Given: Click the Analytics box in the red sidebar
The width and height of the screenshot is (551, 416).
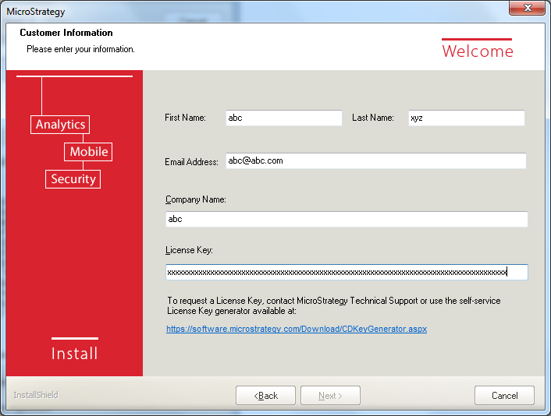Looking at the screenshot, I should coord(60,125).
